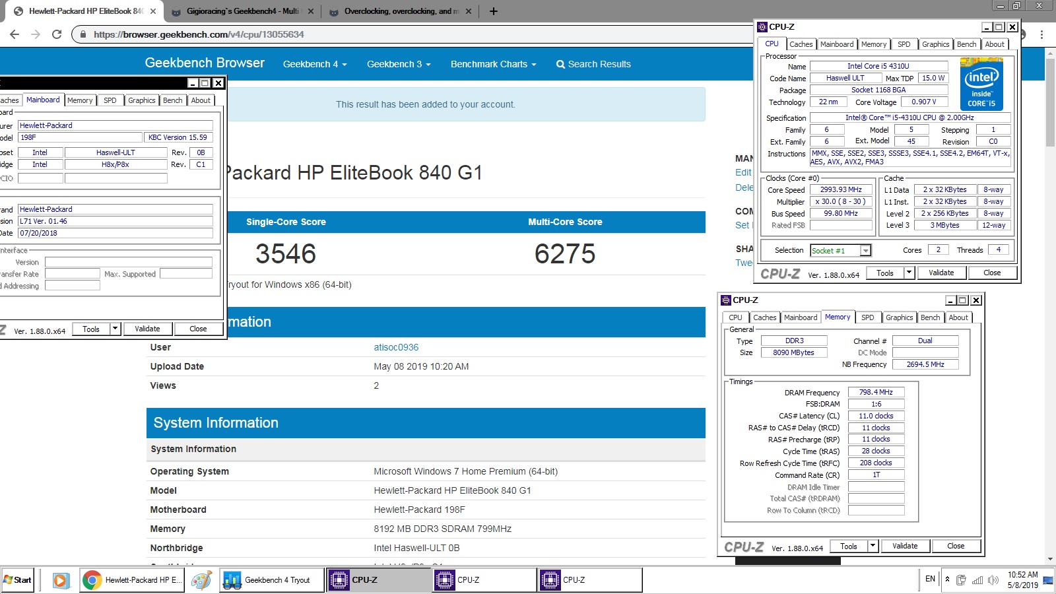This screenshot has height=594, width=1056.
Task: Expand Tools arrow in top CPU-Z window
Action: pos(909,273)
